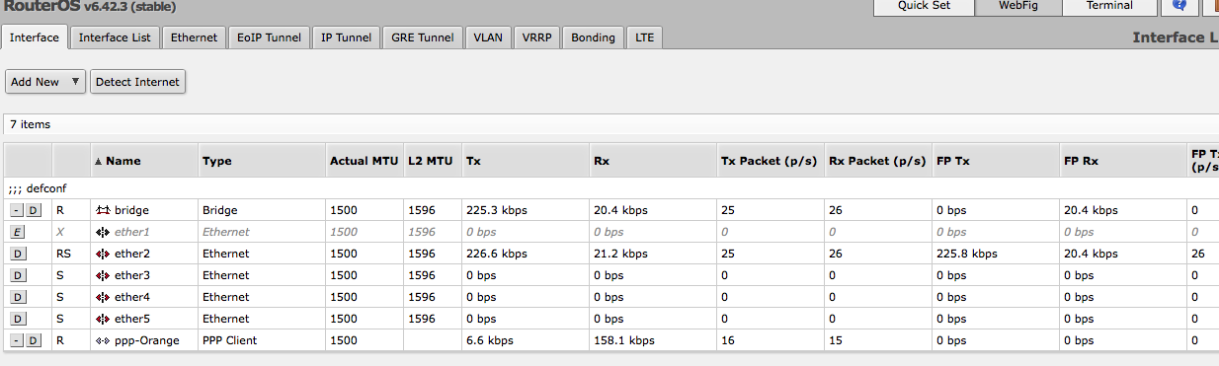Click the ether3 ethernet icon
The image size is (1219, 366).
tap(103, 275)
